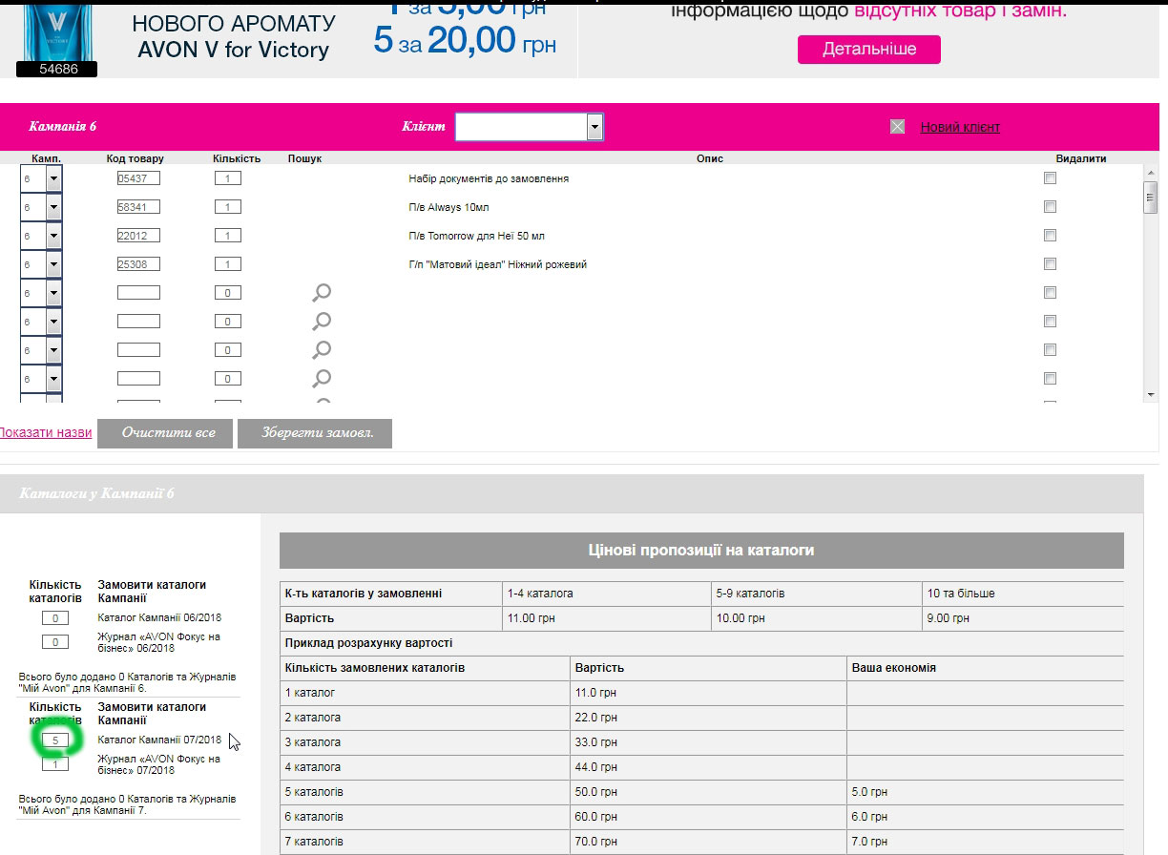Mark Г/п Матовий ідеал row for deletion
1168x855 pixels.
1050,264
